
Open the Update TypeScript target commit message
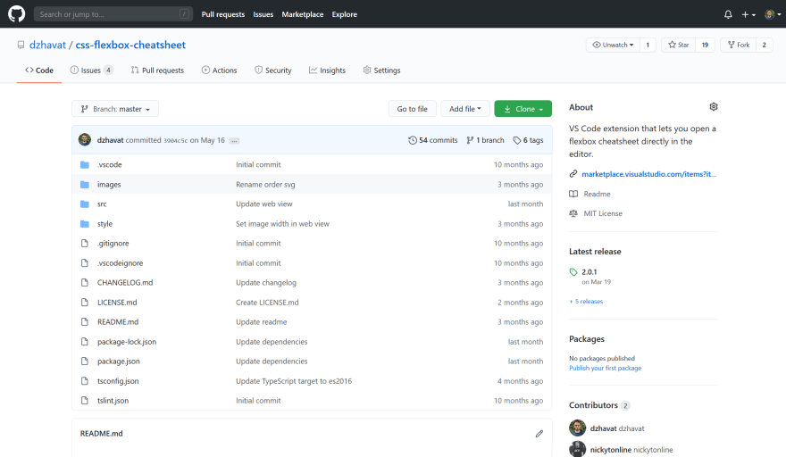click(x=294, y=381)
